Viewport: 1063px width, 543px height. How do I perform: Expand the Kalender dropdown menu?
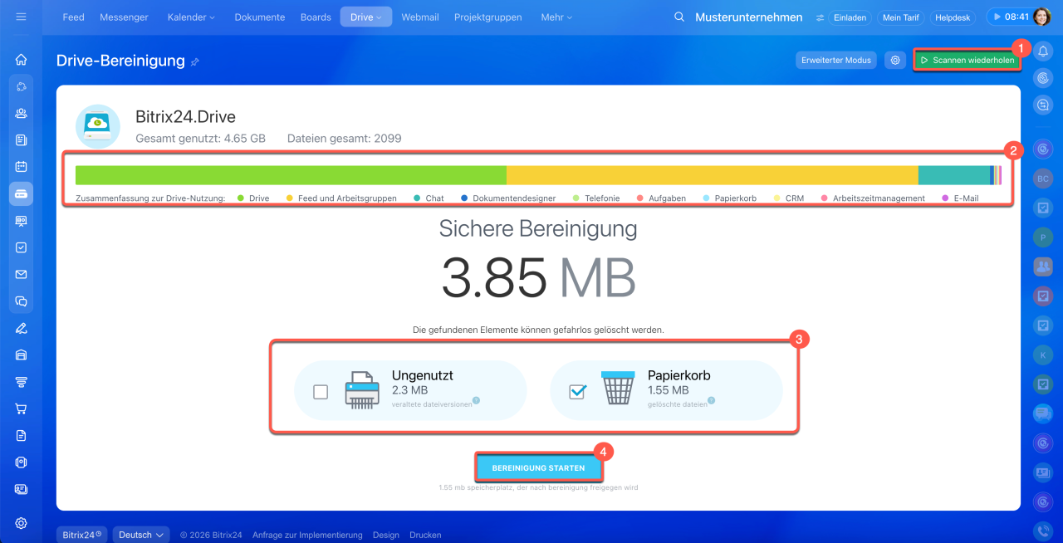pyautogui.click(x=191, y=17)
